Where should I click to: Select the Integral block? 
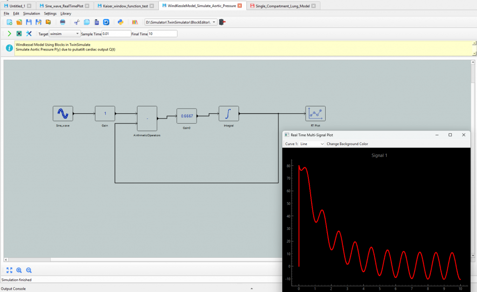(228, 113)
